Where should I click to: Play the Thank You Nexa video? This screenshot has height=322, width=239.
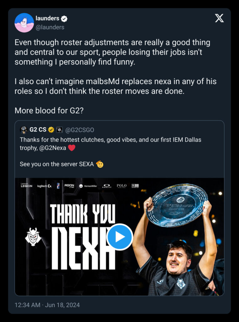(x=119, y=237)
